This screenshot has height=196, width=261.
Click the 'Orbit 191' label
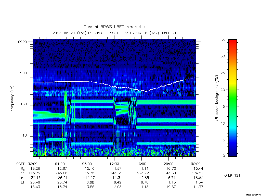pos(232,176)
